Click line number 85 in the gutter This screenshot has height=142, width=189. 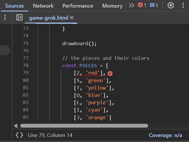(26, 117)
